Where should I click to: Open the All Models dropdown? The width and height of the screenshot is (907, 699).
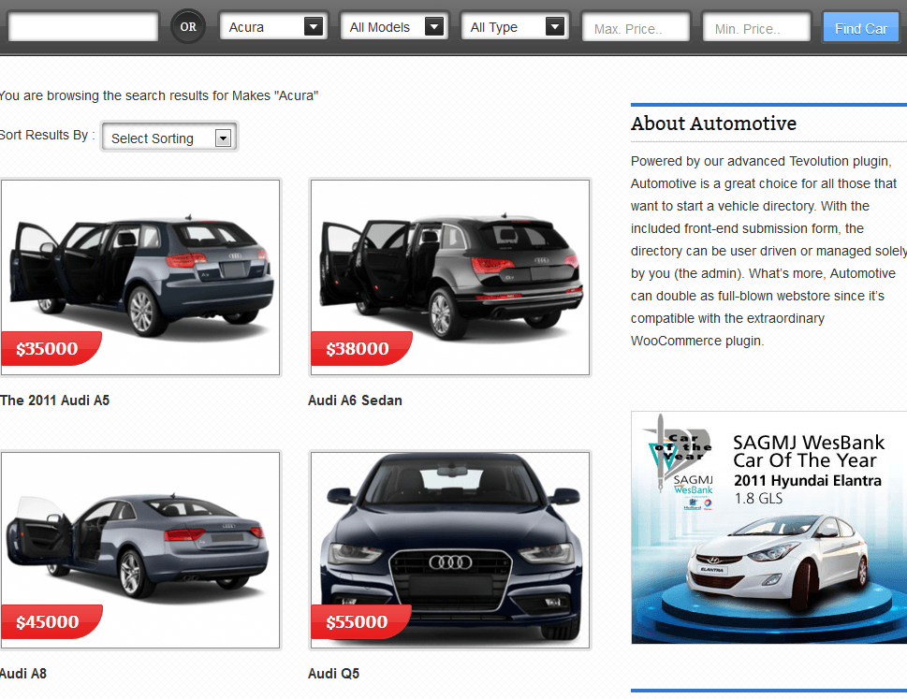pyautogui.click(x=394, y=26)
